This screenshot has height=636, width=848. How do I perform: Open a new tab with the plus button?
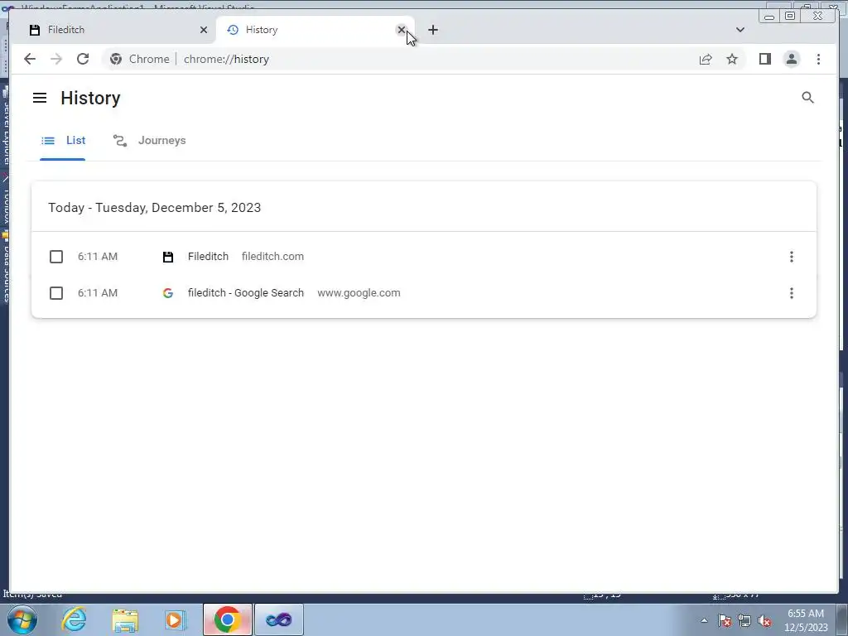point(432,30)
